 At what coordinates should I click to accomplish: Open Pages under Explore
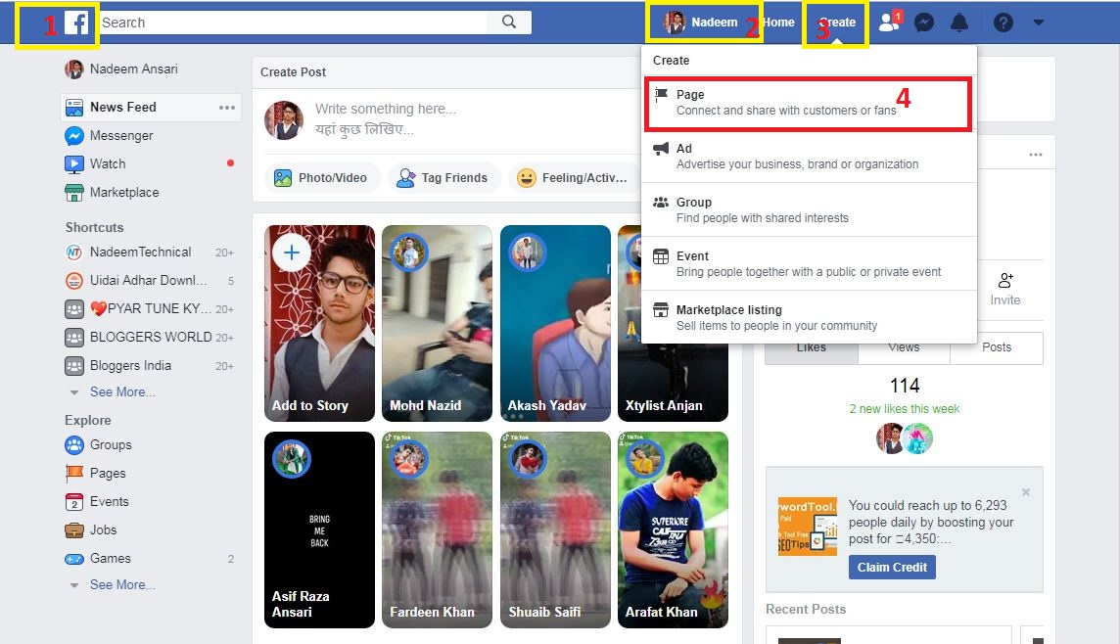tap(96, 474)
